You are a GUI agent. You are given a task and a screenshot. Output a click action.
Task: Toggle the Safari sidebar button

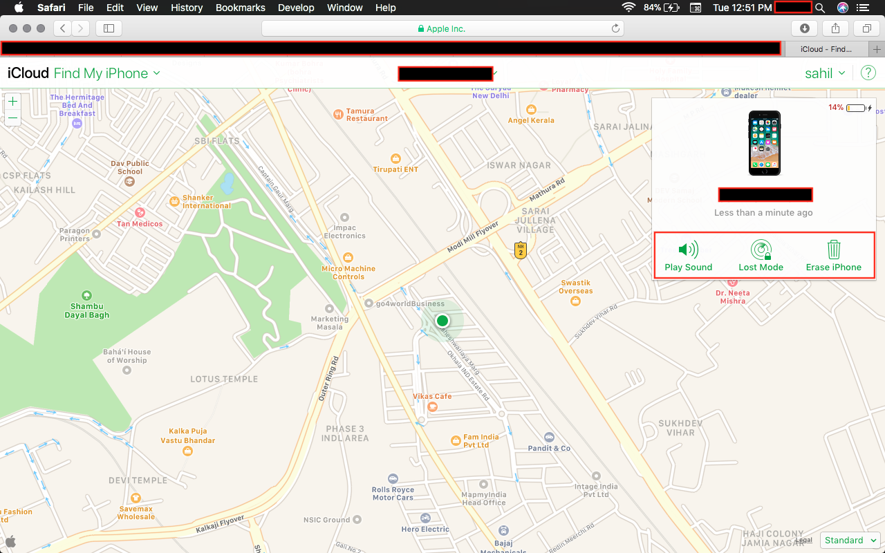click(109, 28)
